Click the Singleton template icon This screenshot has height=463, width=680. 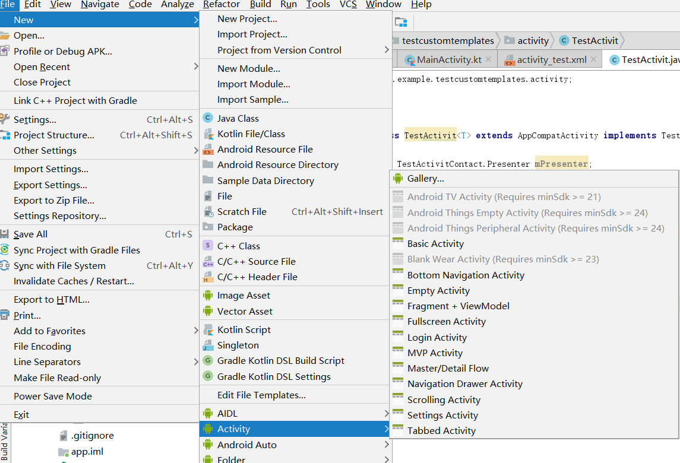click(208, 345)
